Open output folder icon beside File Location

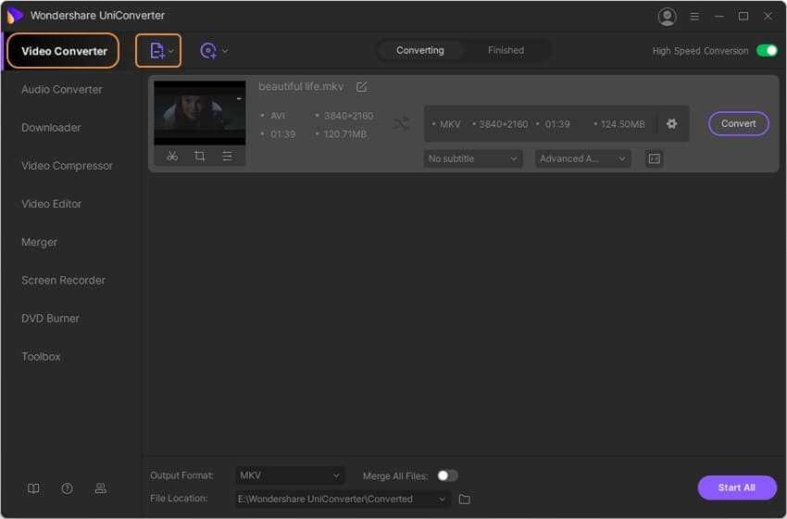[x=464, y=499]
